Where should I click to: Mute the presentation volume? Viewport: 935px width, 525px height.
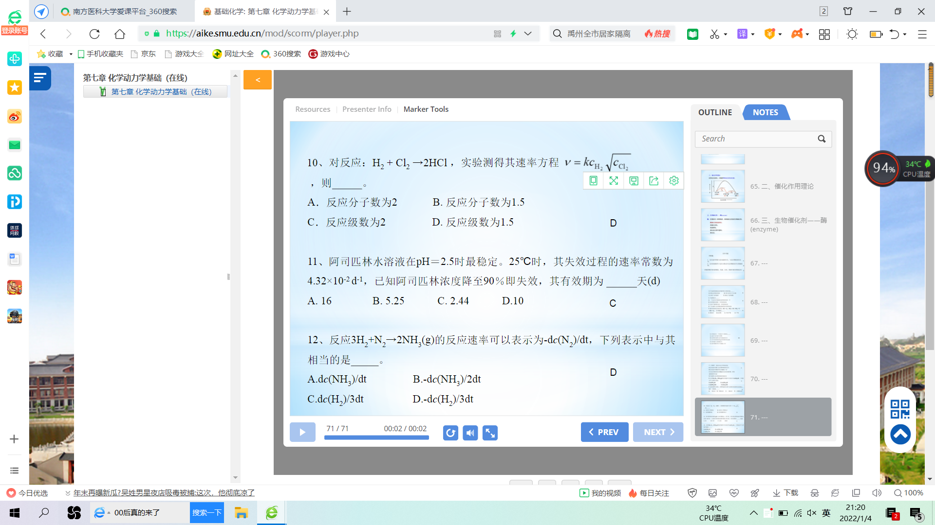(x=470, y=433)
